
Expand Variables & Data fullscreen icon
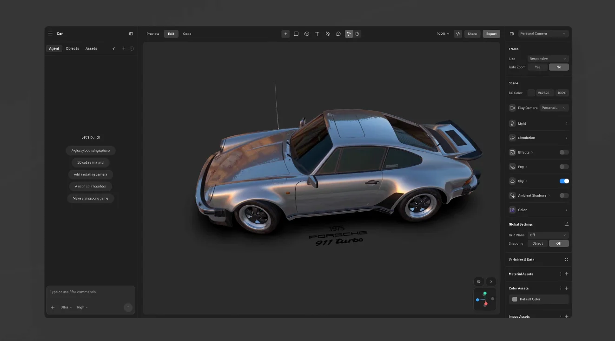click(x=566, y=260)
